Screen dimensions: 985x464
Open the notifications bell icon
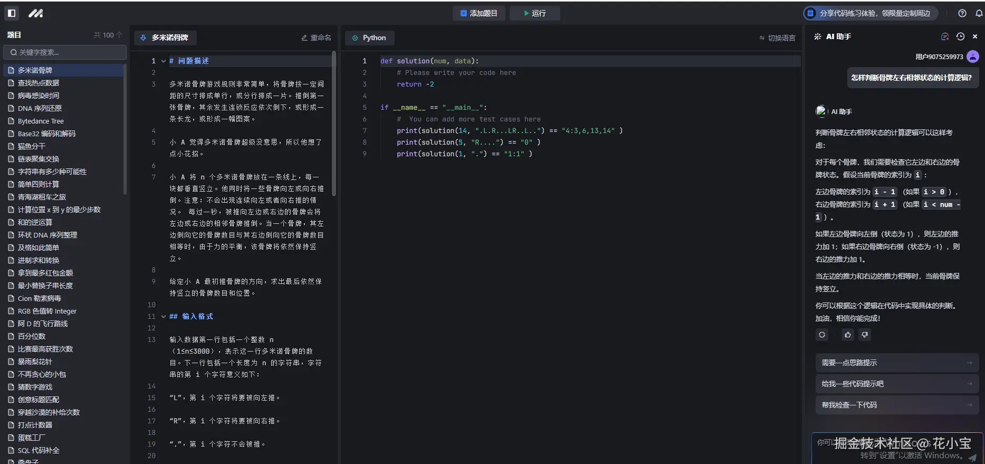979,13
